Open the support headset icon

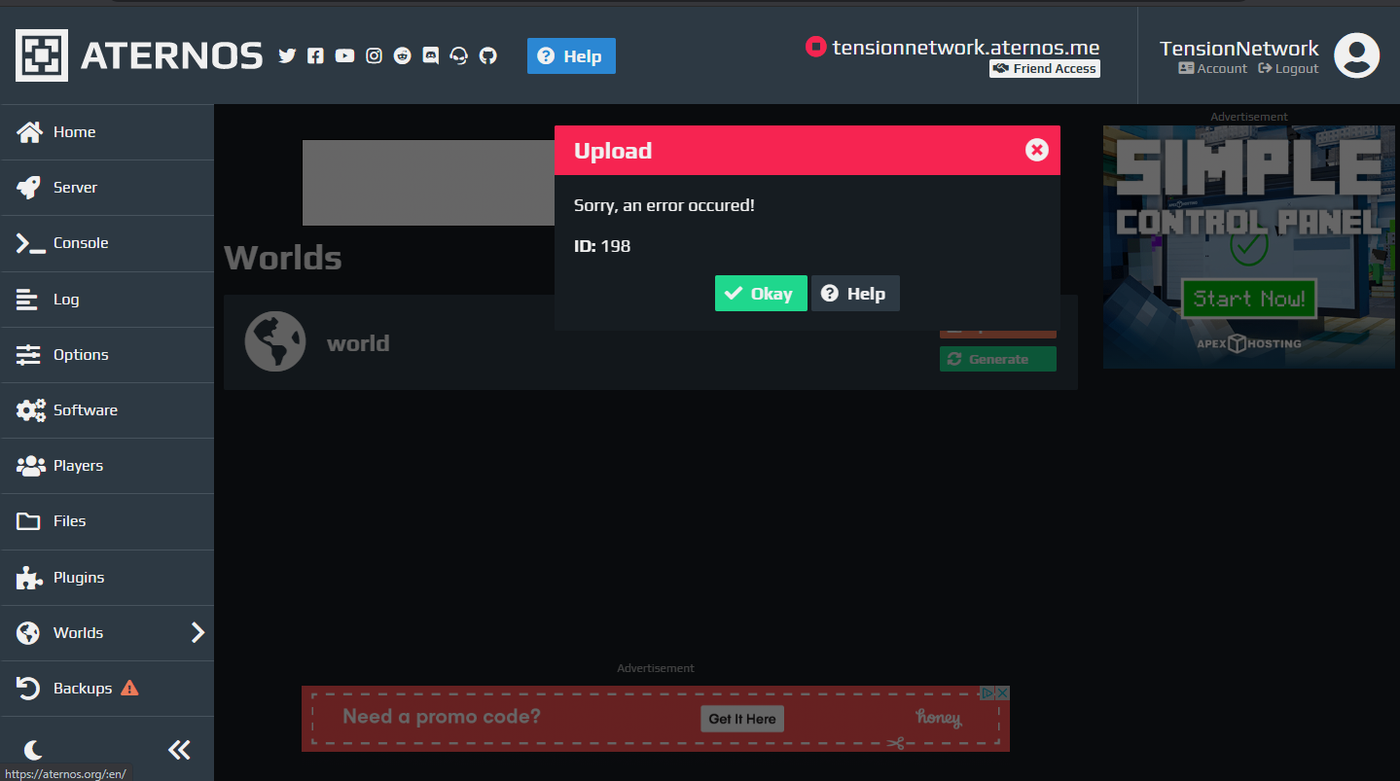459,55
